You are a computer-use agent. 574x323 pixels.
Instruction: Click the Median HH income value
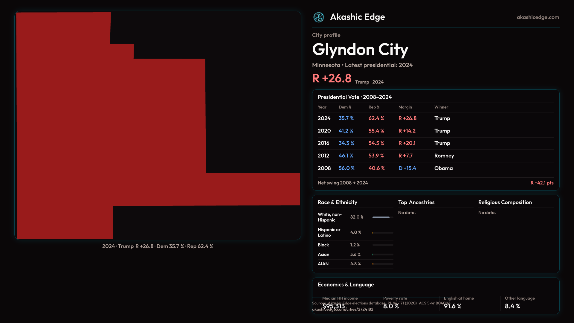coord(333,306)
